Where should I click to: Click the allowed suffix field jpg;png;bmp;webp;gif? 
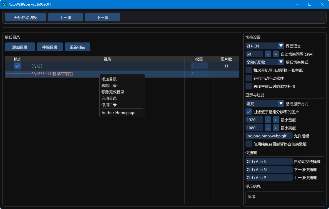click(269, 136)
